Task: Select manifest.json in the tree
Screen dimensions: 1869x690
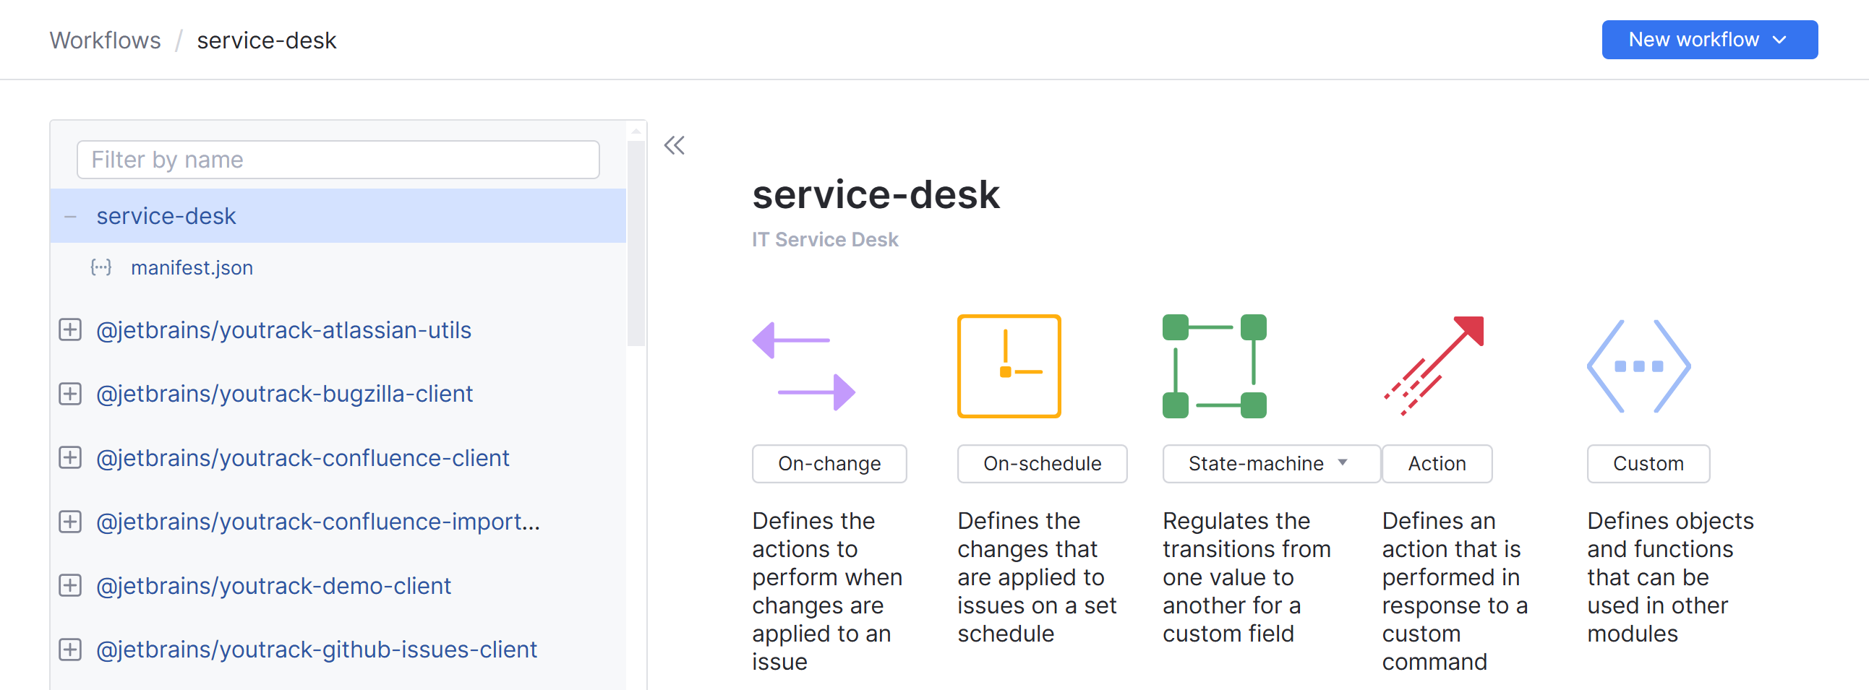Action: (192, 267)
